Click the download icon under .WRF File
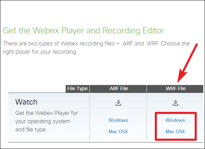The width and height of the screenshot is (205, 149). pos(175,103)
